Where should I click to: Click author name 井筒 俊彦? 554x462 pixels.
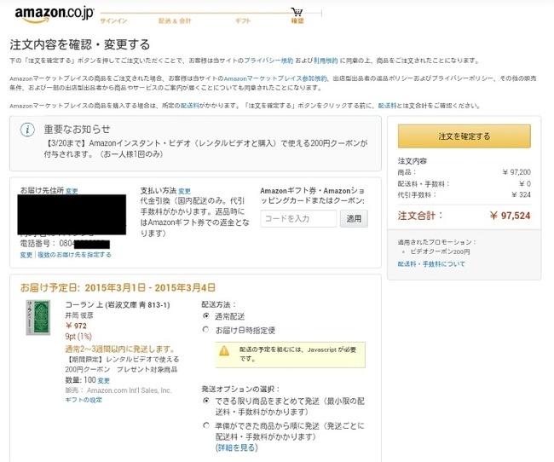(x=79, y=315)
